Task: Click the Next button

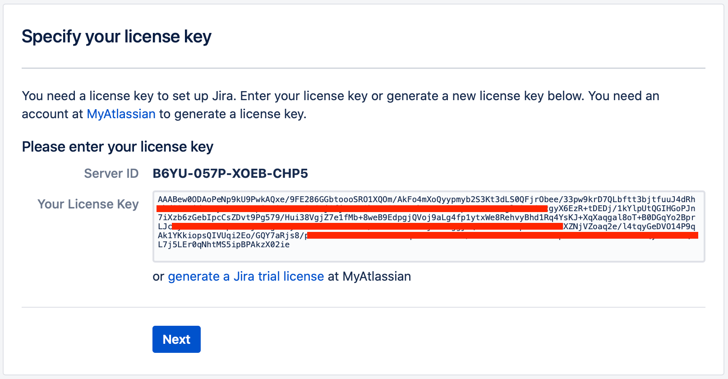Action: pos(176,339)
